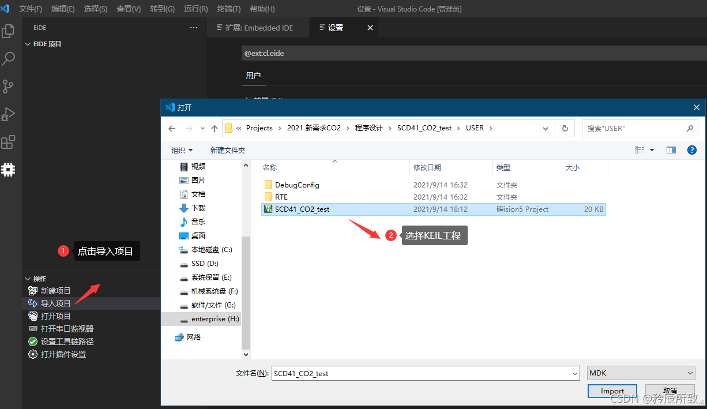
Task: Toggle the preview pane in file dialog
Action: 671,150
